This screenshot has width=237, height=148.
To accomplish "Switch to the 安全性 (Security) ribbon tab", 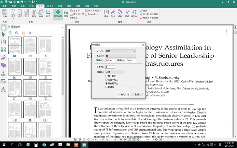I will point(50,6).
